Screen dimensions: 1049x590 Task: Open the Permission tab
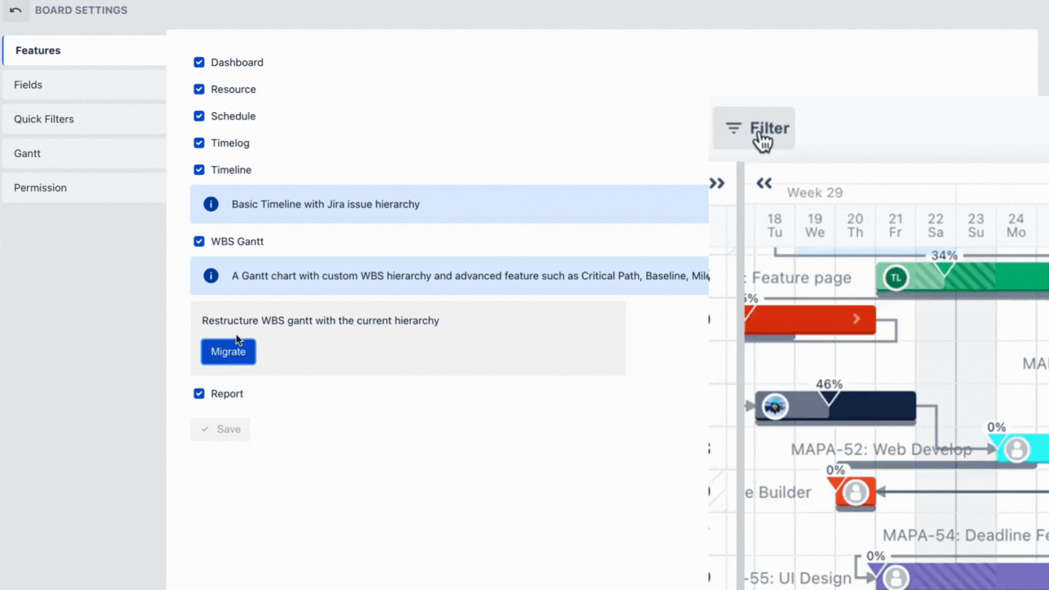85,188
